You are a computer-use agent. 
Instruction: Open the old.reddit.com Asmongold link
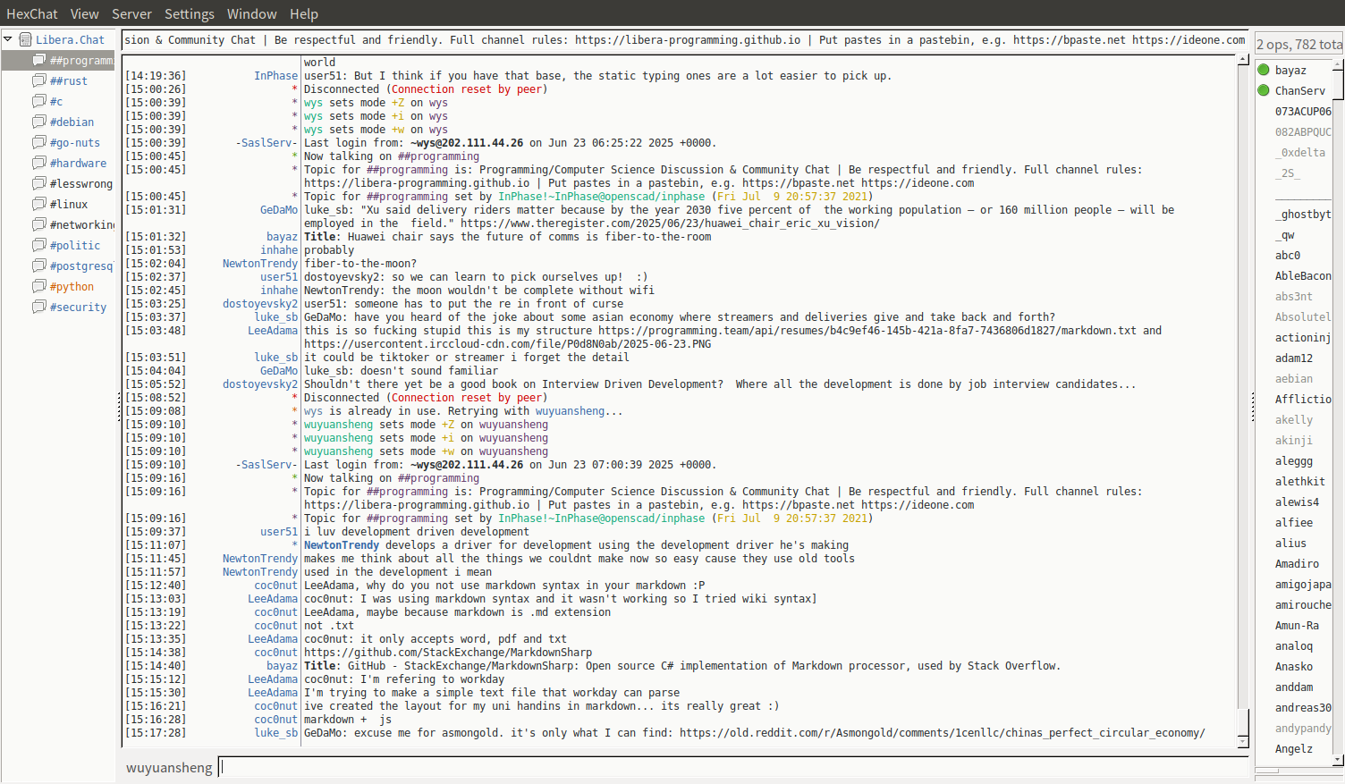(x=941, y=733)
